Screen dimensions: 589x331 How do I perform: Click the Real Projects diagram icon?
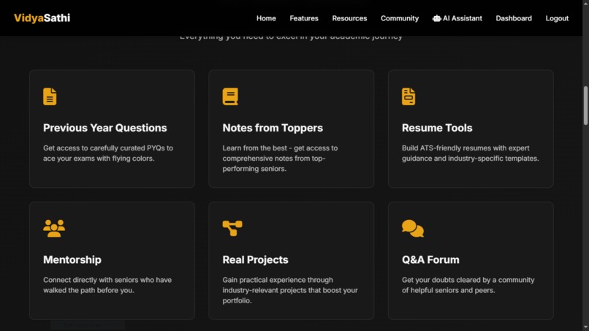232,229
